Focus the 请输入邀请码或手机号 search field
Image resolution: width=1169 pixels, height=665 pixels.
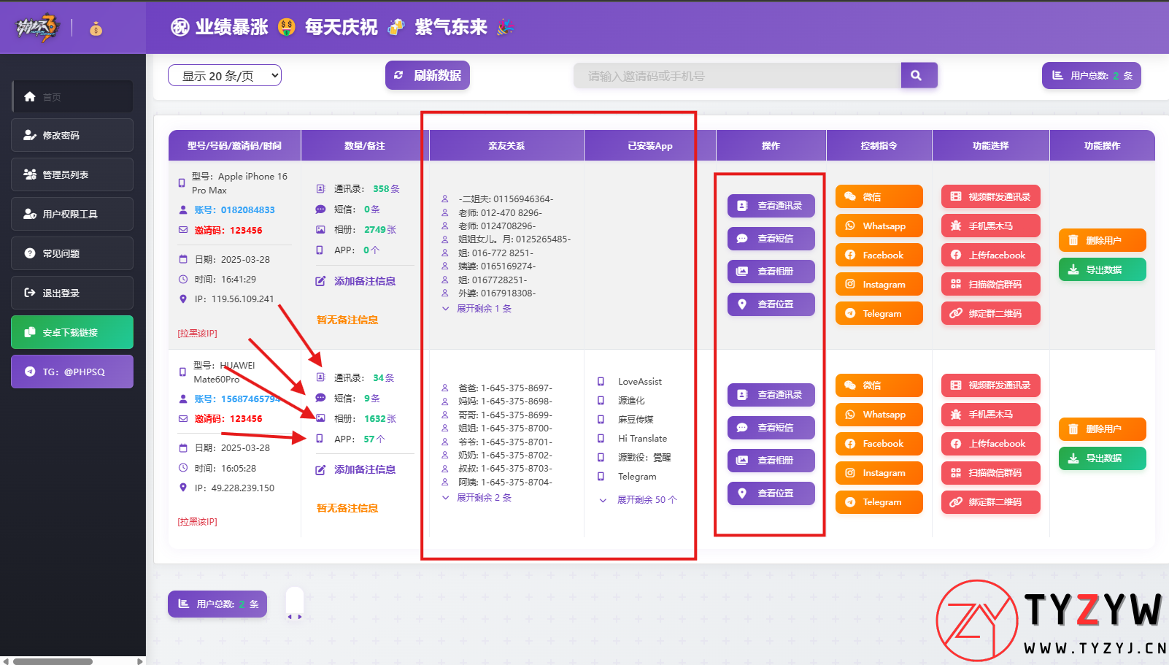[737, 76]
